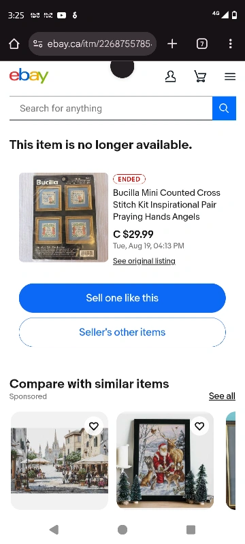Favorite the street cafe cross stitch item
This screenshot has width=245, height=544.
94,426
